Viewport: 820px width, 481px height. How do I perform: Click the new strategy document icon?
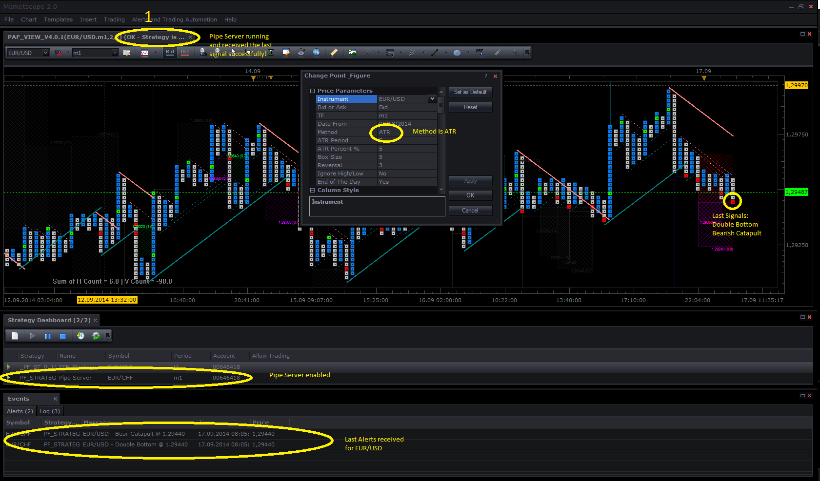point(15,336)
